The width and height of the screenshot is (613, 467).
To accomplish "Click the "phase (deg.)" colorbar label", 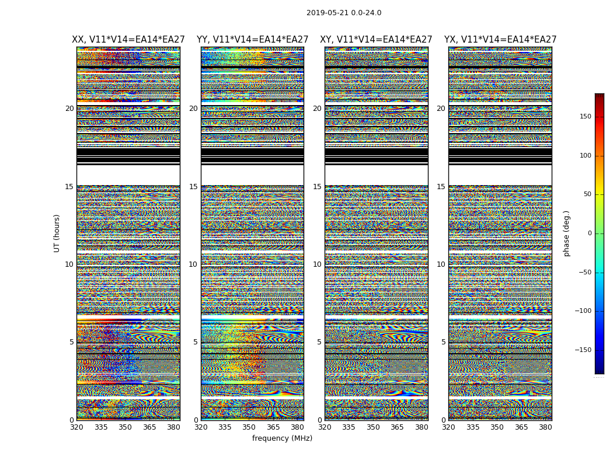I will (x=566, y=233).
